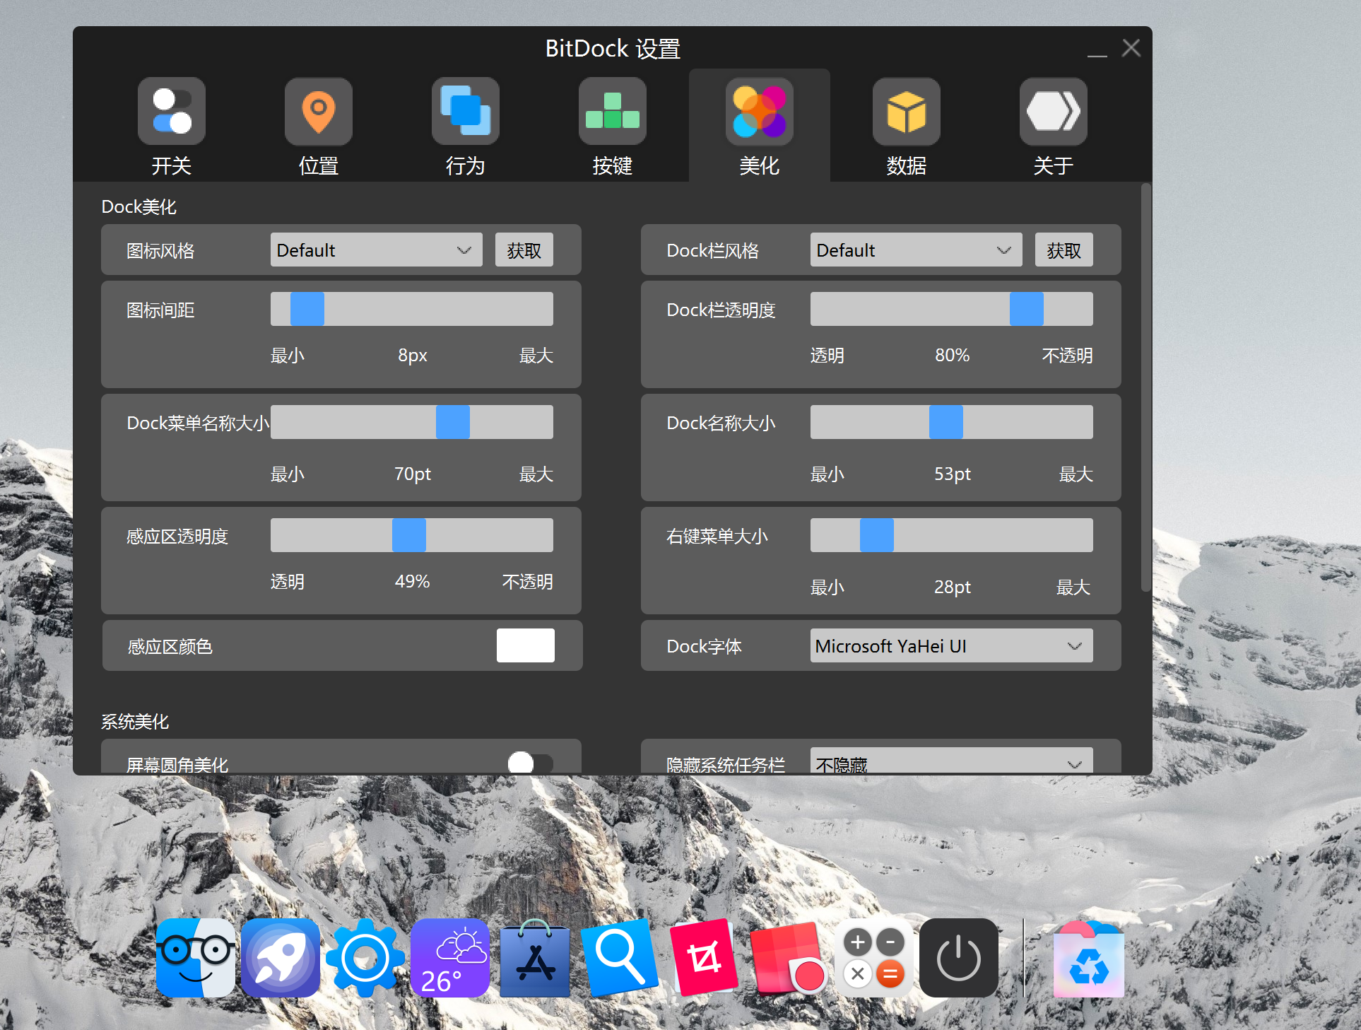This screenshot has height=1030, width=1361.
Task: Click the 系统美化 section heading
Action: pos(135,722)
